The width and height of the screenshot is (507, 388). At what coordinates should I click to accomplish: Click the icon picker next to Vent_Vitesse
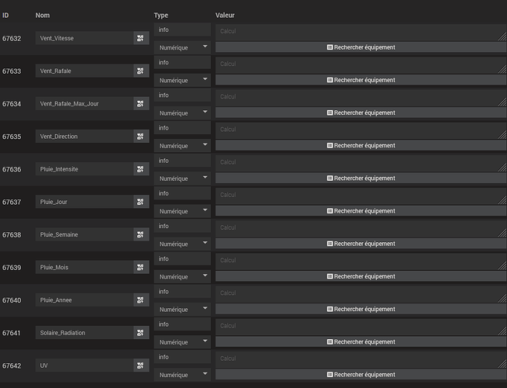pos(141,38)
